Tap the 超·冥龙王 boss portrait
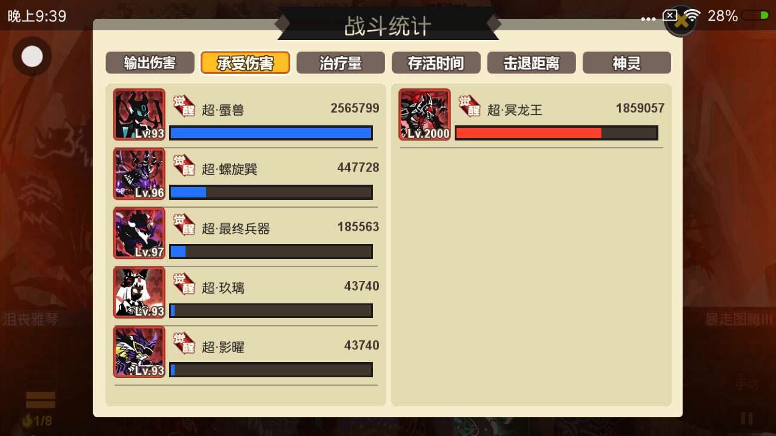This screenshot has height=436, width=776. click(x=424, y=114)
